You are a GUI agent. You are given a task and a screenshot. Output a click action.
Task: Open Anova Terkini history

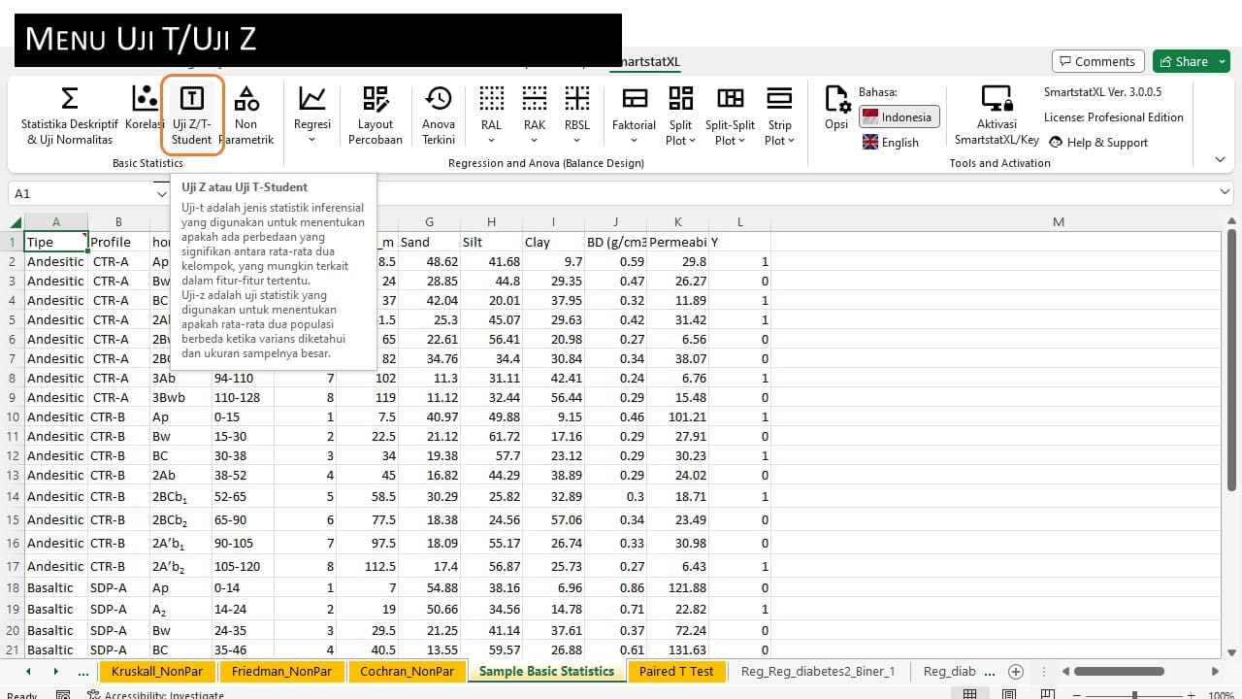[439, 116]
